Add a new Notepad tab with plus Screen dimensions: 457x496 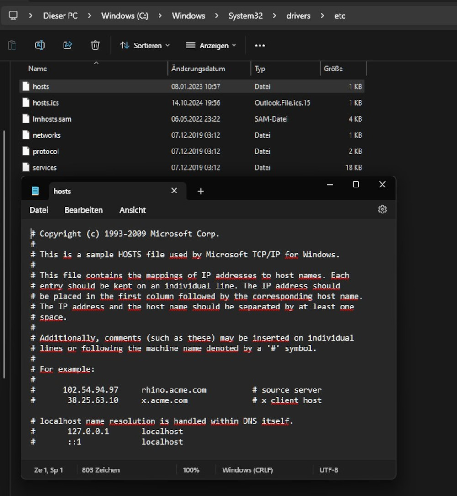coord(201,191)
